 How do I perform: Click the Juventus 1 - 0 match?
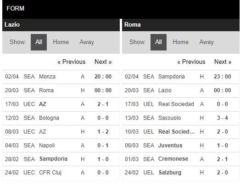click(181, 146)
